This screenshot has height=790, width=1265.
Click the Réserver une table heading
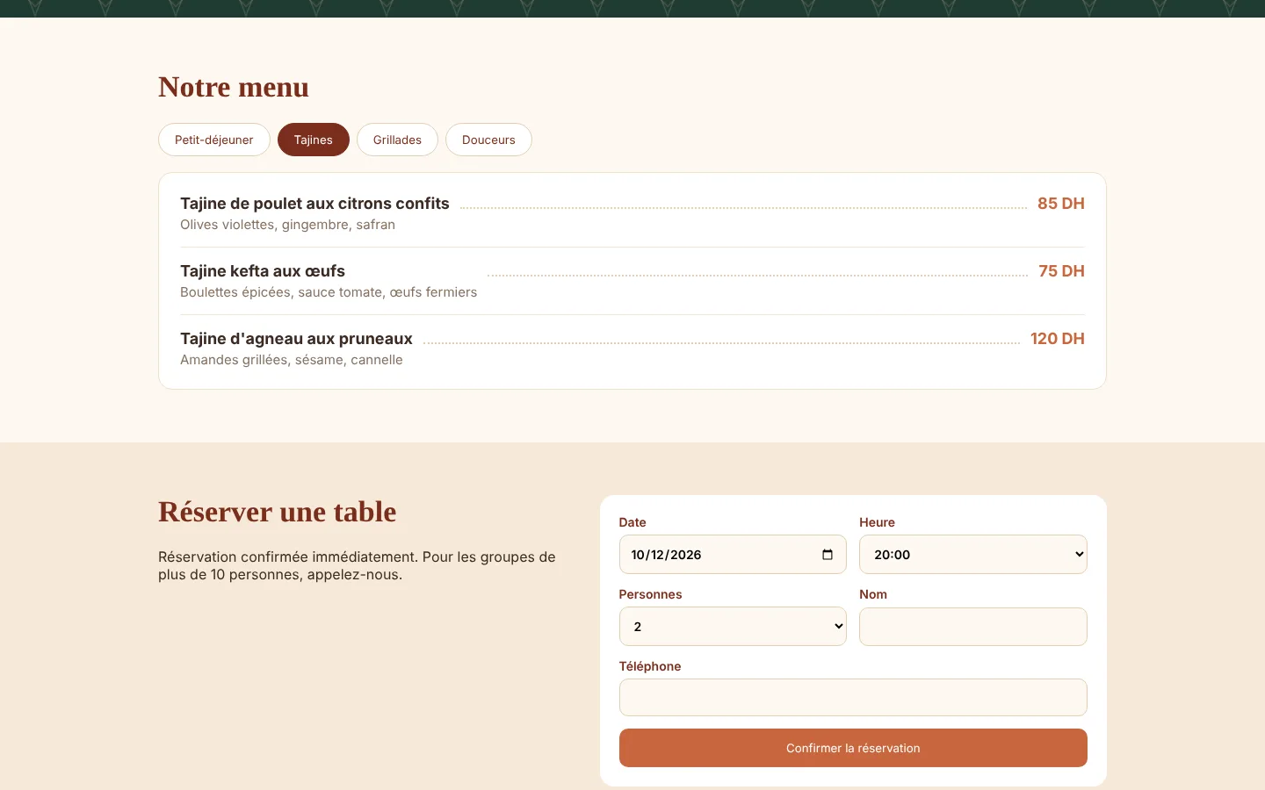pos(278,512)
